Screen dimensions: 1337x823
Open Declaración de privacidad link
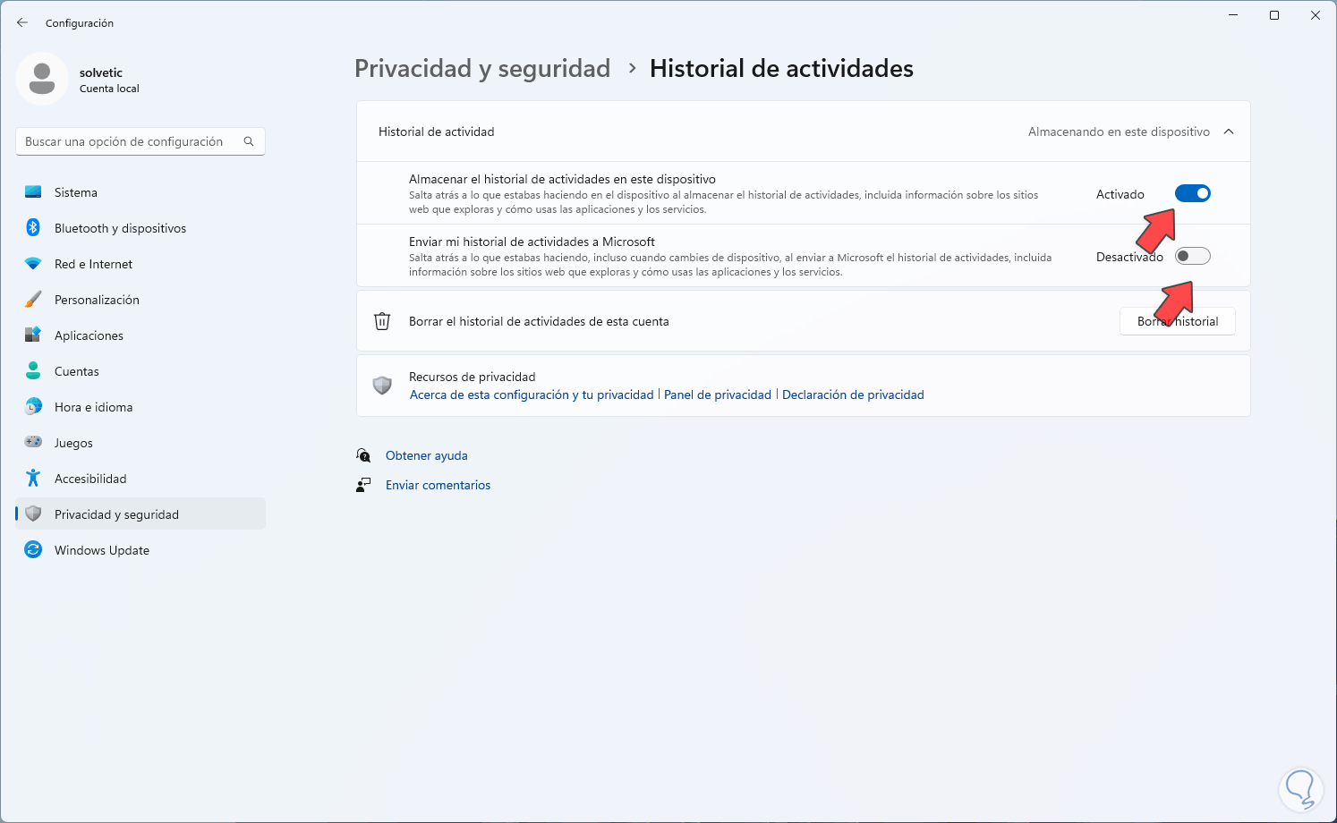click(853, 395)
